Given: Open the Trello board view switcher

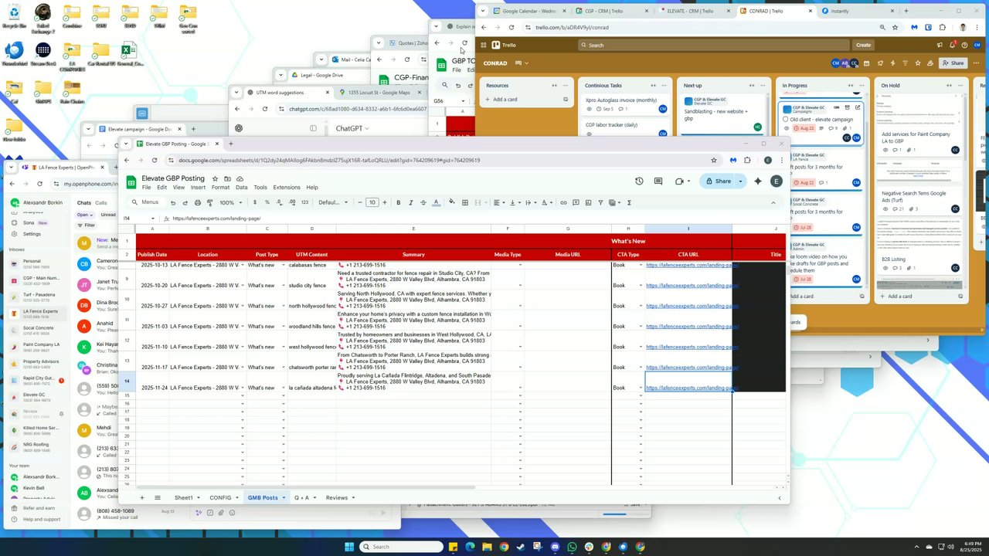Looking at the screenshot, I should point(522,63).
